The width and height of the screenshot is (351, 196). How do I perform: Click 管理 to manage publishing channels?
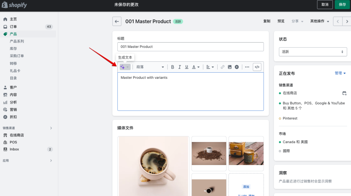click(340, 73)
